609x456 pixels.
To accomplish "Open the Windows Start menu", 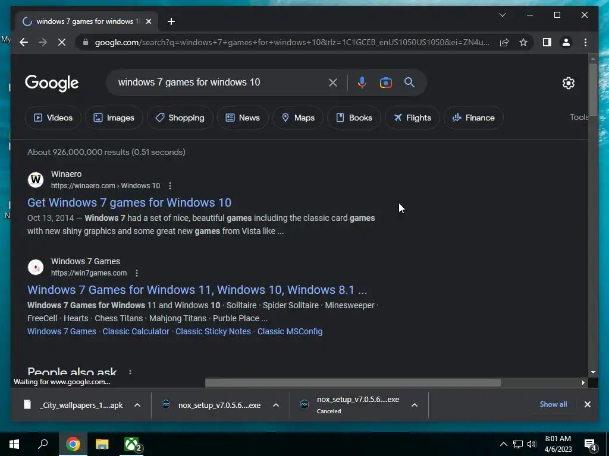I will 14,444.
